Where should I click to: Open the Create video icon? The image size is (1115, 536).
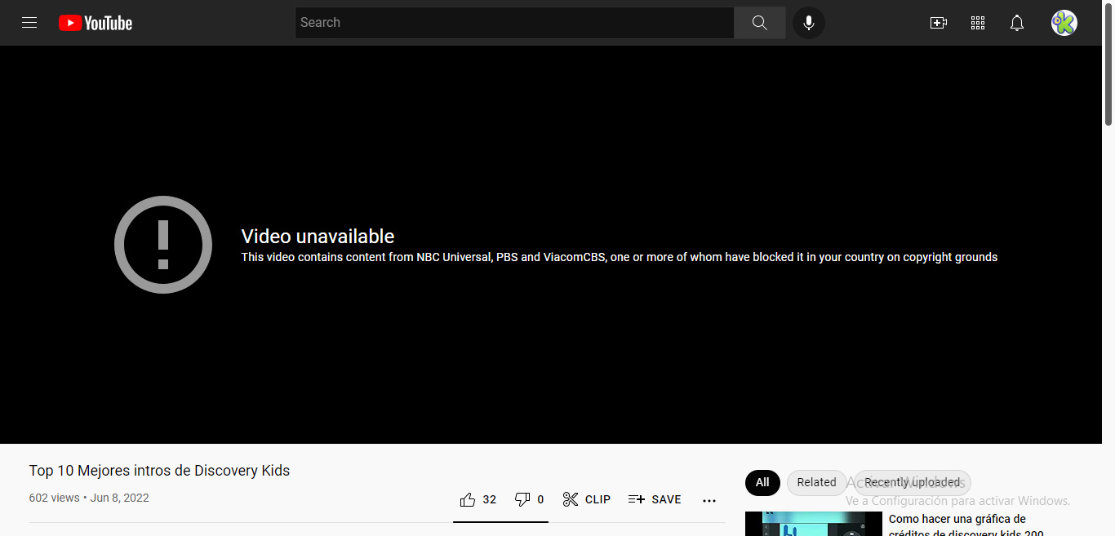939,23
